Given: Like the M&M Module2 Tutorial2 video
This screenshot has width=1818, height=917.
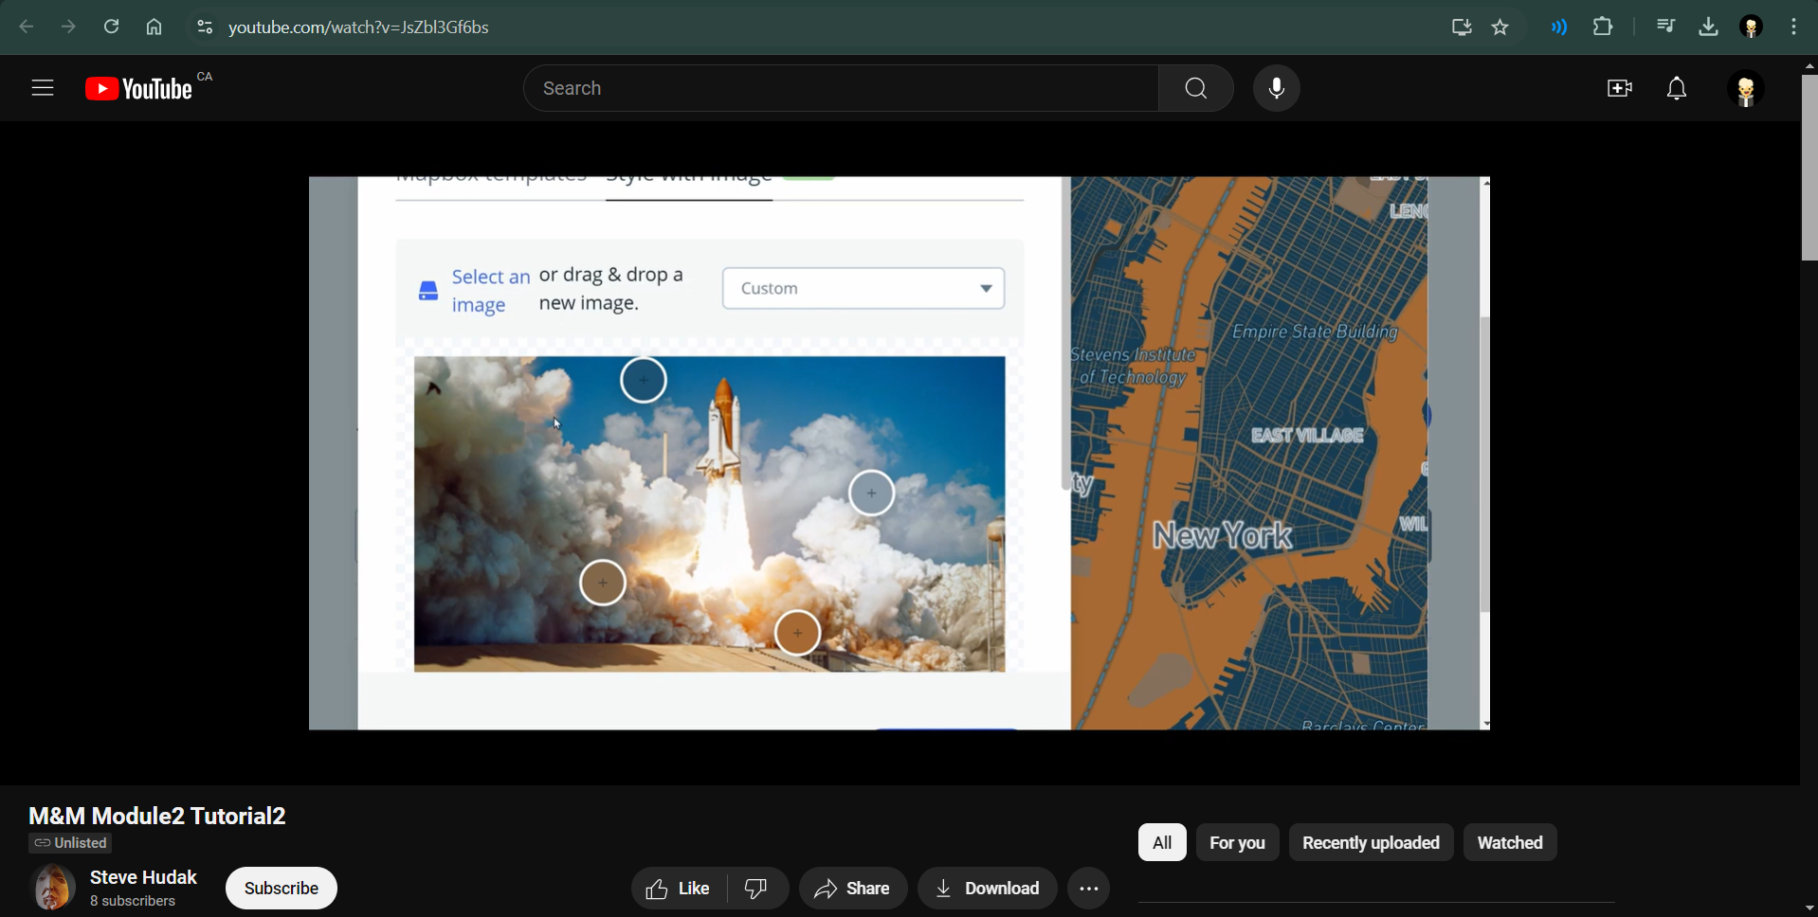Looking at the screenshot, I should 679,889.
